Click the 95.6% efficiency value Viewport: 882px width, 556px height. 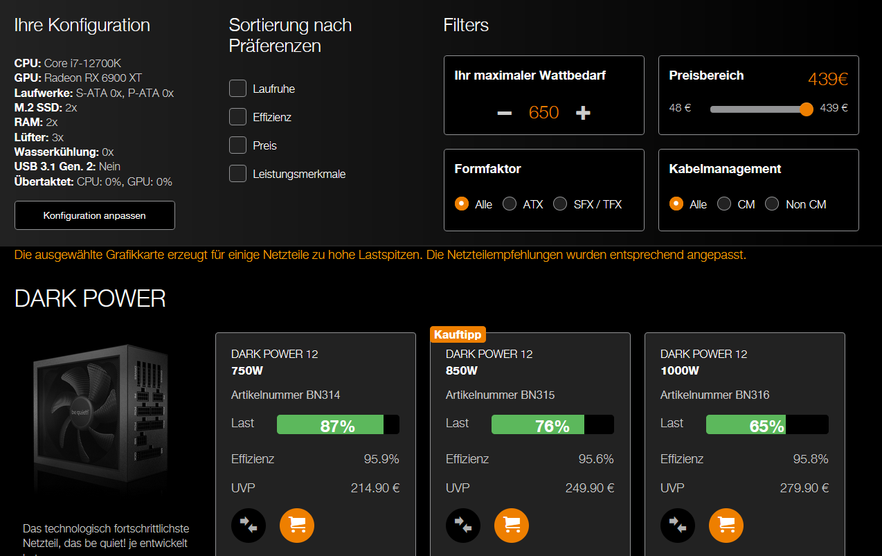[596, 458]
